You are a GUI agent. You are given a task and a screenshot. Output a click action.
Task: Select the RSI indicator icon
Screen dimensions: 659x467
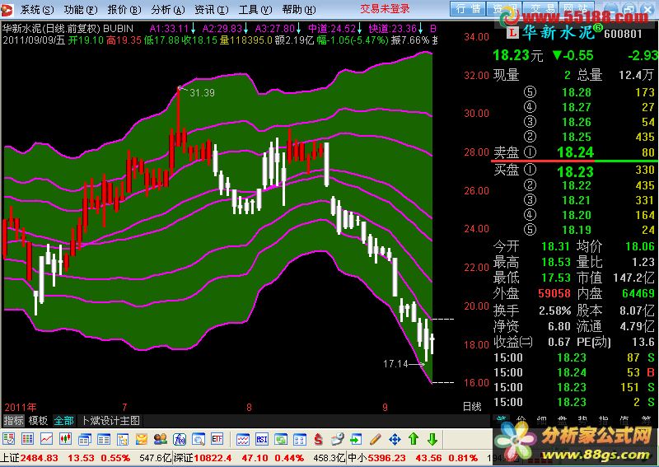click(x=262, y=439)
